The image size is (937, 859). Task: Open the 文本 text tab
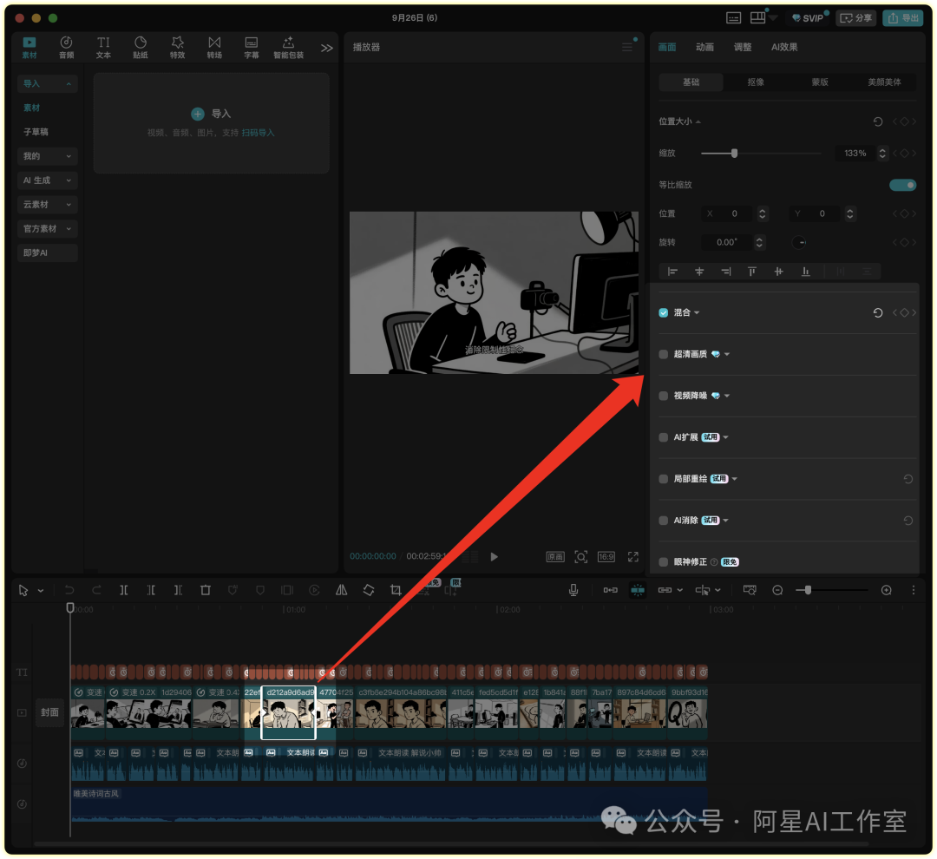103,47
